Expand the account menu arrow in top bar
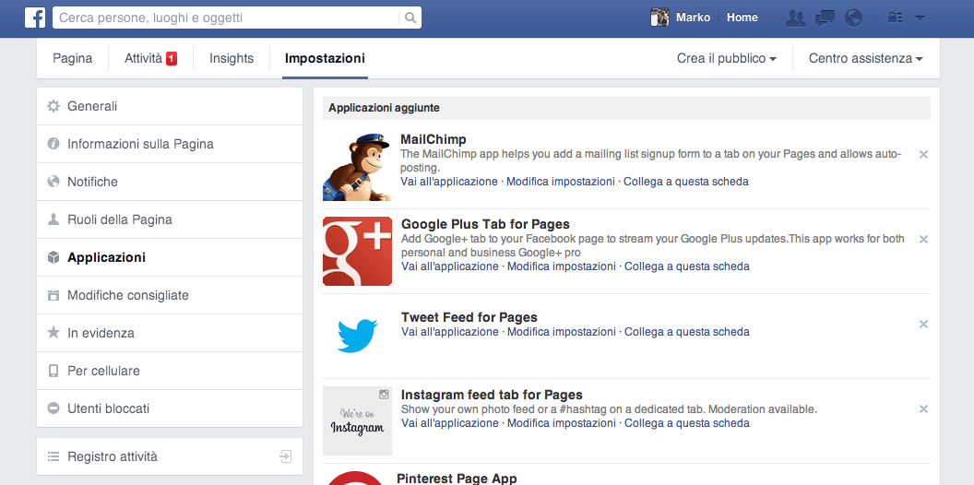Viewport: 974px width, 485px height. (920, 18)
